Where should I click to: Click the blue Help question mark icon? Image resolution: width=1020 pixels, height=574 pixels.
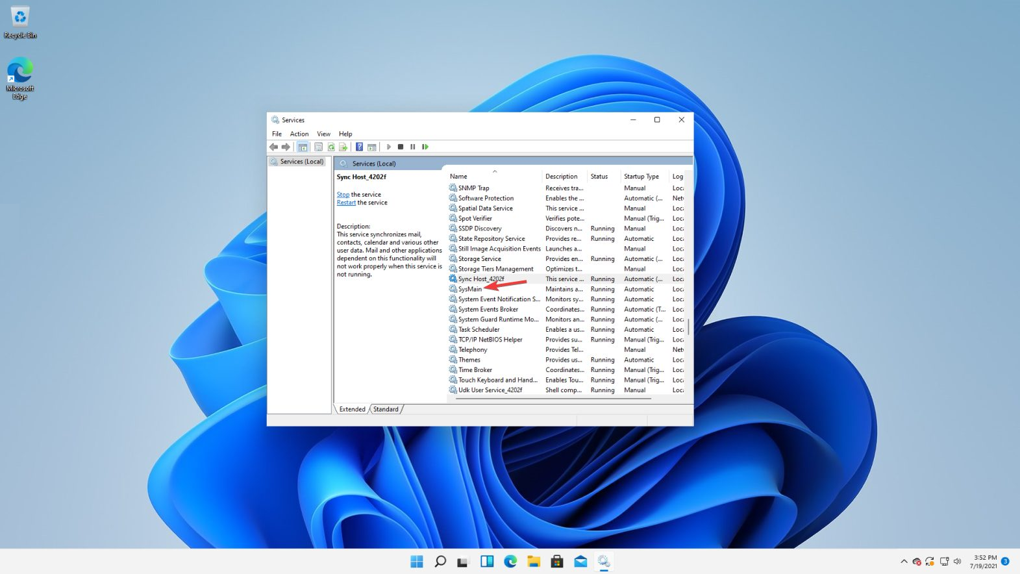(x=359, y=147)
